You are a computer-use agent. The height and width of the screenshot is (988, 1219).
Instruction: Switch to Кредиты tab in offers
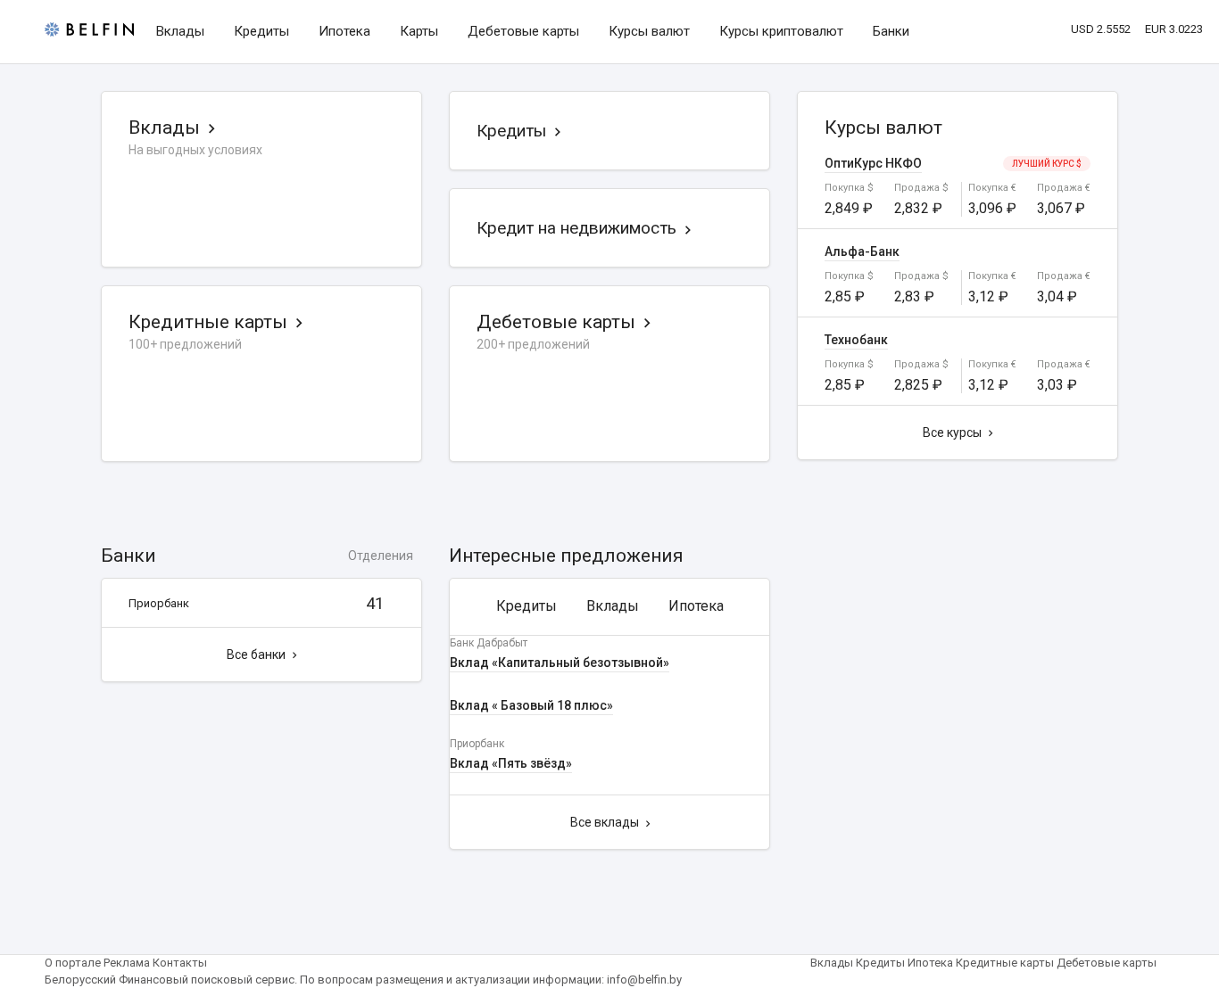coord(527,606)
